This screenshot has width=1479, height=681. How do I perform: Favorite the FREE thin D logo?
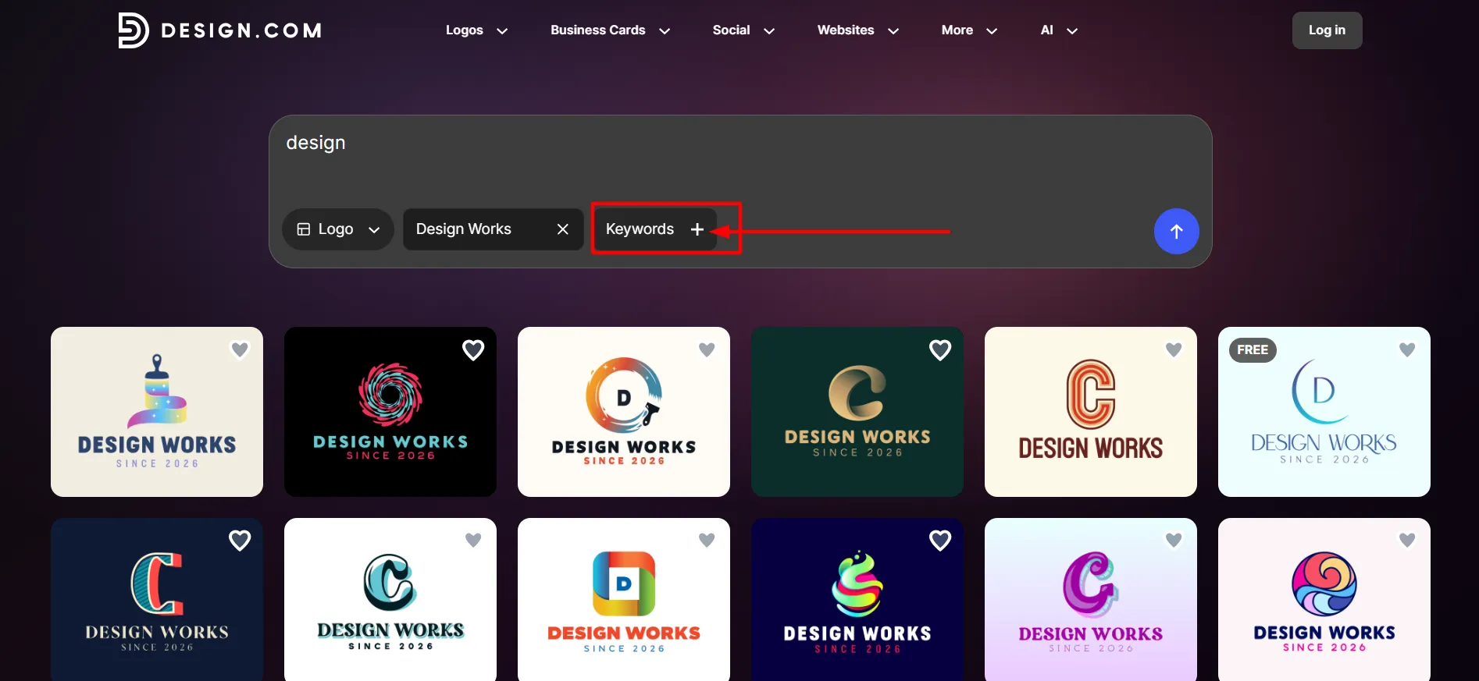tap(1407, 349)
